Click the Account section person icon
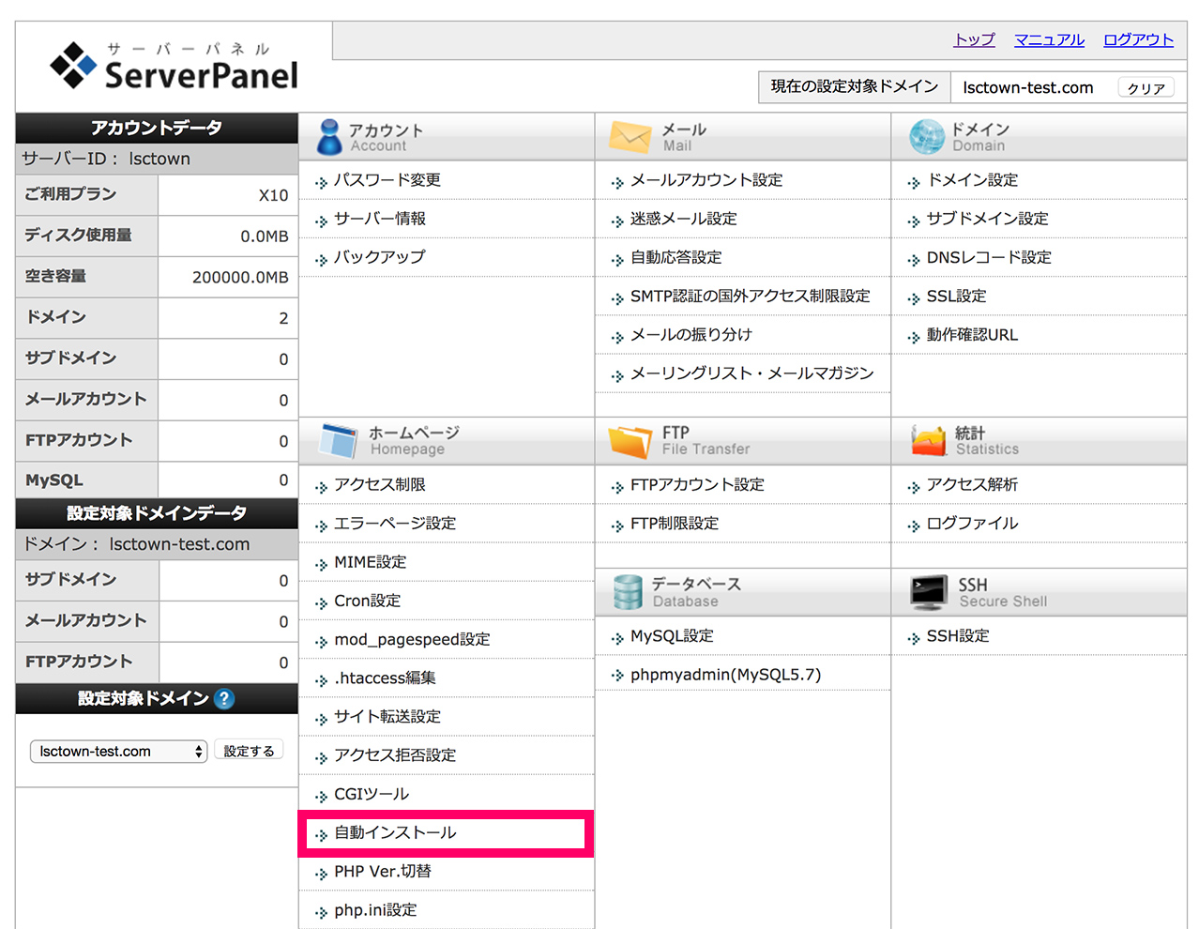The width and height of the screenshot is (1199, 929). (328, 137)
